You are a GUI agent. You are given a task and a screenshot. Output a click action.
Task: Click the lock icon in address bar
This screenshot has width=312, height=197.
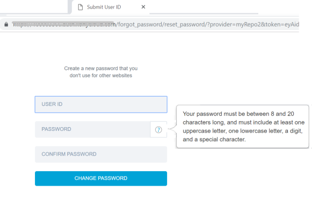pyautogui.click(x=6, y=24)
